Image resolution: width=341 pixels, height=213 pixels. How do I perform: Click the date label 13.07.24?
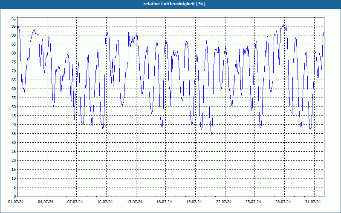click(x=135, y=202)
